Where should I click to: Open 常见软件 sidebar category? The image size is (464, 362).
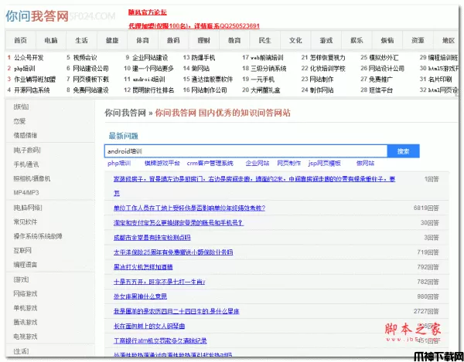(25, 222)
